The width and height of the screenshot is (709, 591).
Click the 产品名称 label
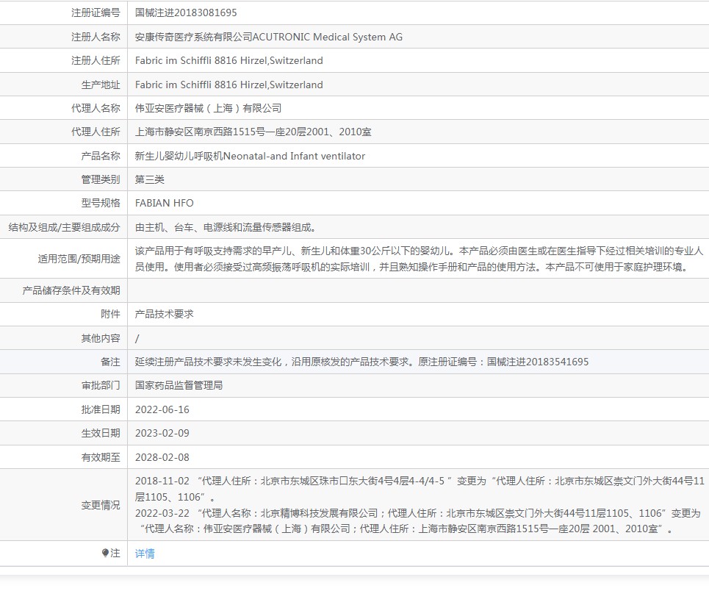[x=101, y=156]
